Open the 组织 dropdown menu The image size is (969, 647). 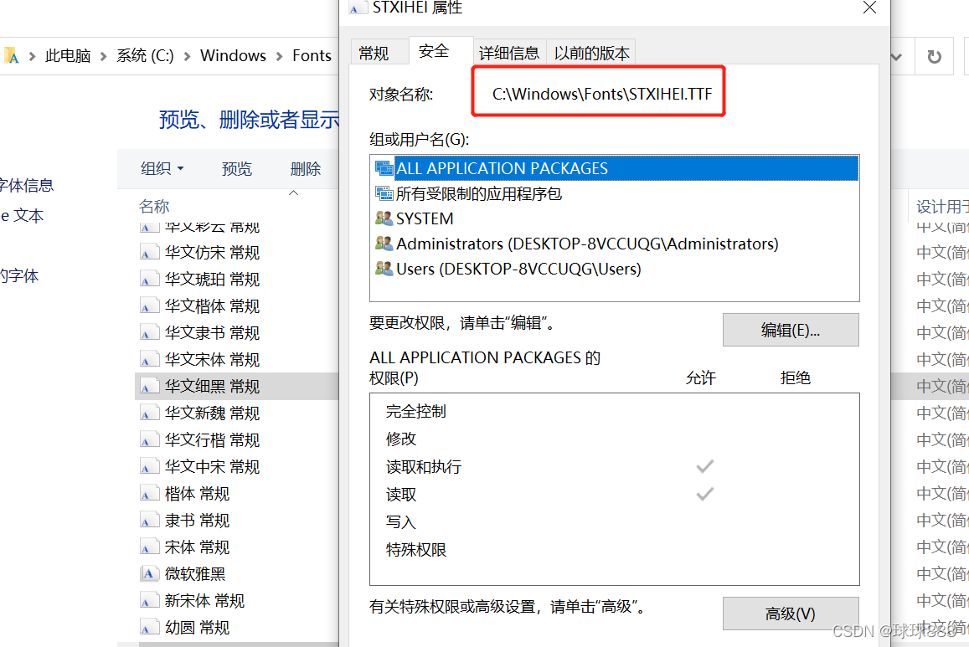click(162, 168)
